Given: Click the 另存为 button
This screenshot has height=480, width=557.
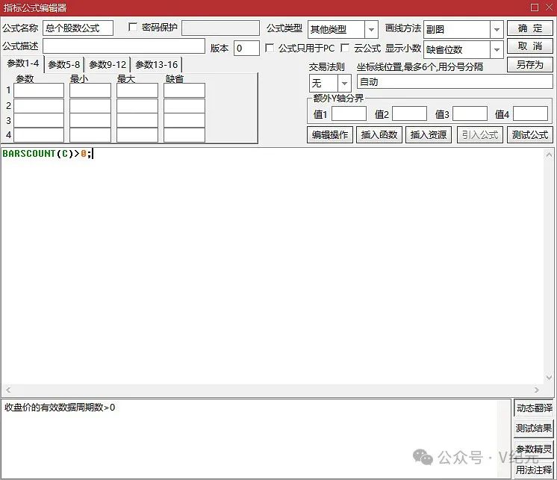Looking at the screenshot, I should point(530,65).
